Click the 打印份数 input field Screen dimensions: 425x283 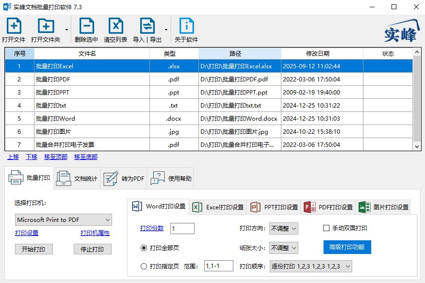(x=182, y=228)
